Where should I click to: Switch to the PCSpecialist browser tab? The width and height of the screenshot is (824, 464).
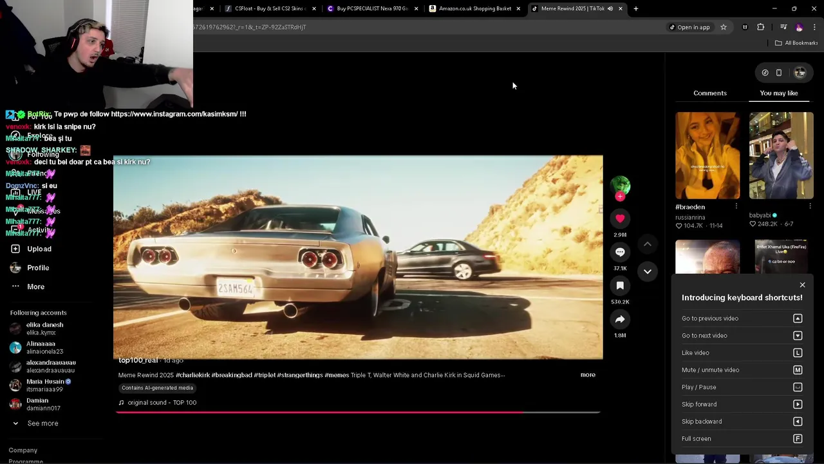point(373,8)
